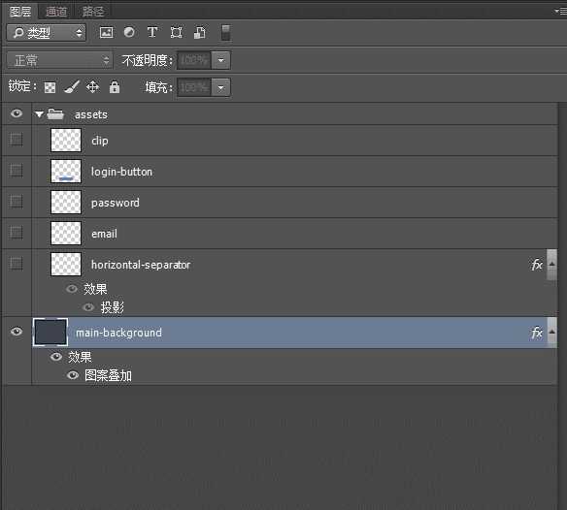The image size is (567, 510).
Task: Filter layers by shape layer icon
Action: click(x=176, y=33)
